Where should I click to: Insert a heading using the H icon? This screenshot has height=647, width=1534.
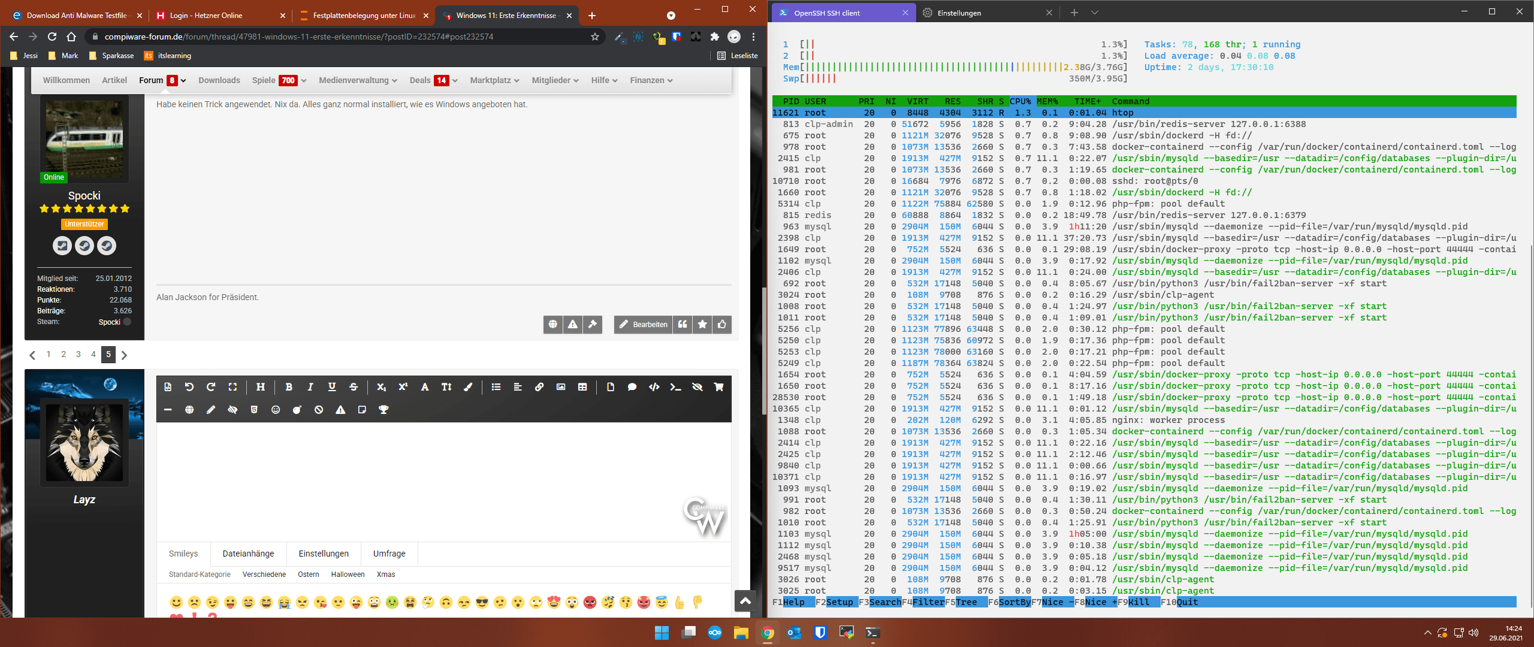coord(261,387)
